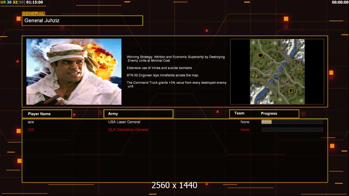The image size is (349, 196).
Task: Click the unnumbered black start position marker
Action: [x=261, y=55]
